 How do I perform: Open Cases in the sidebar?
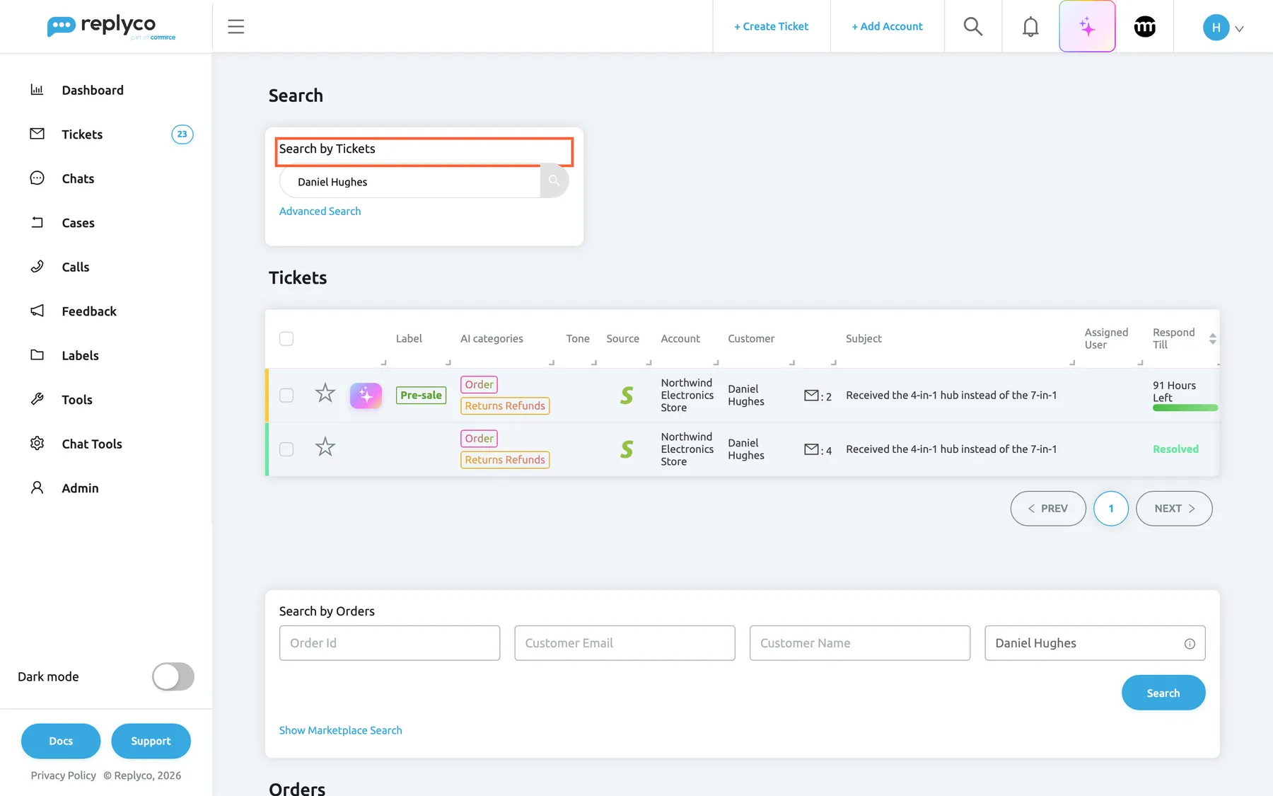pos(78,223)
